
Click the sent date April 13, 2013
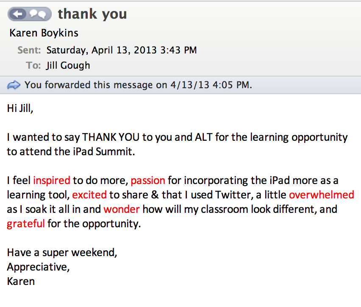pos(121,50)
